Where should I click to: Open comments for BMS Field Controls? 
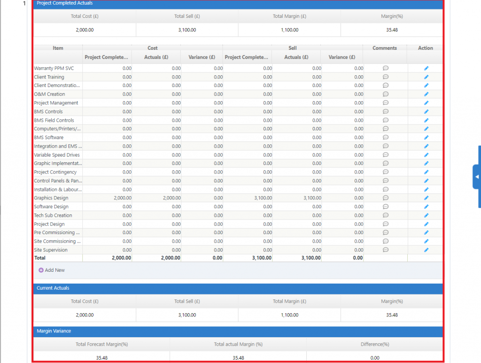[386, 120]
